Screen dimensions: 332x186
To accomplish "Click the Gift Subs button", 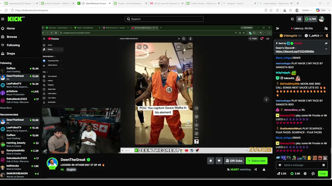I will (234, 161).
